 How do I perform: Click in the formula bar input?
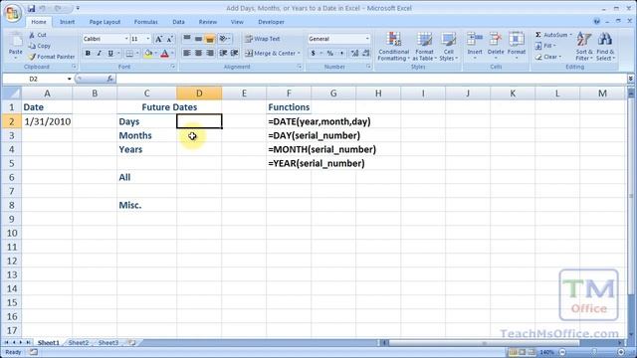[x=371, y=79]
